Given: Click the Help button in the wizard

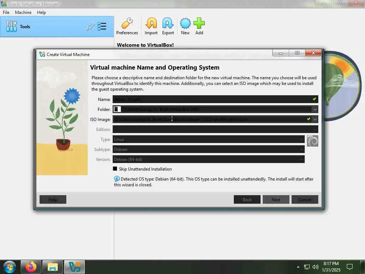Looking at the screenshot, I should (x=53, y=199).
